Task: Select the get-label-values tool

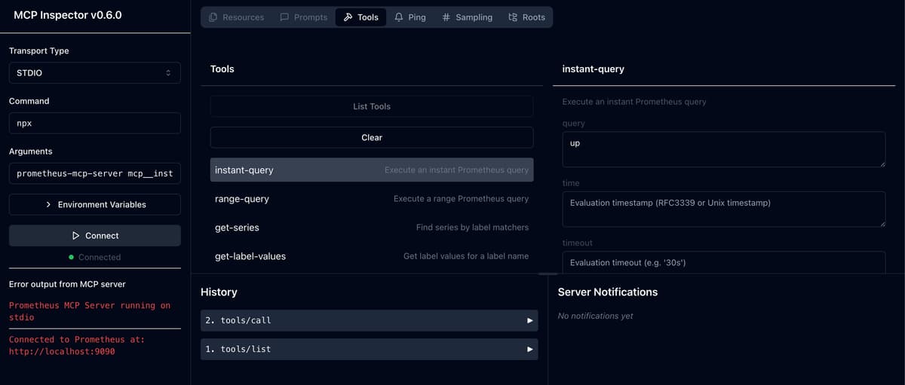Action: click(x=372, y=256)
